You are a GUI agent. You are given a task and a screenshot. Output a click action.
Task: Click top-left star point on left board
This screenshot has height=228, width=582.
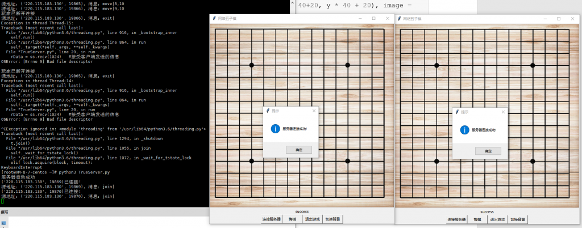tap(252, 65)
